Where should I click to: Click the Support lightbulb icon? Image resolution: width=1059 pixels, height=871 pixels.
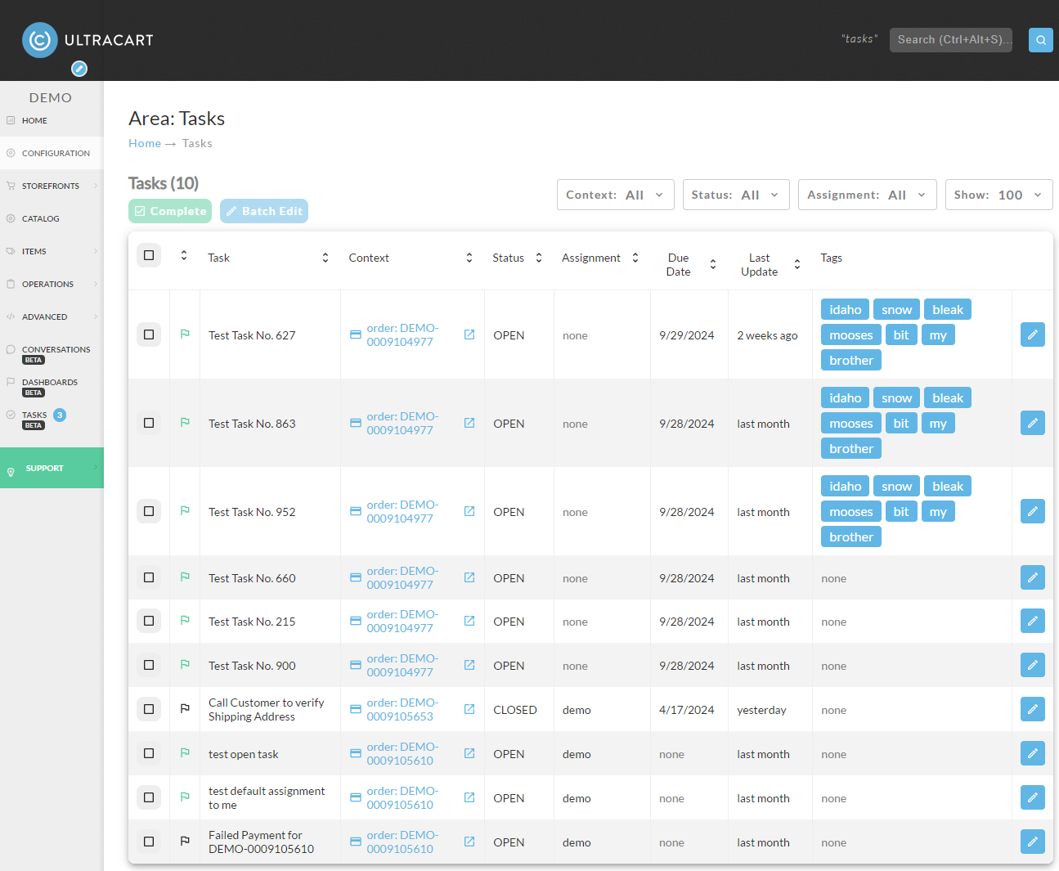[11, 472]
